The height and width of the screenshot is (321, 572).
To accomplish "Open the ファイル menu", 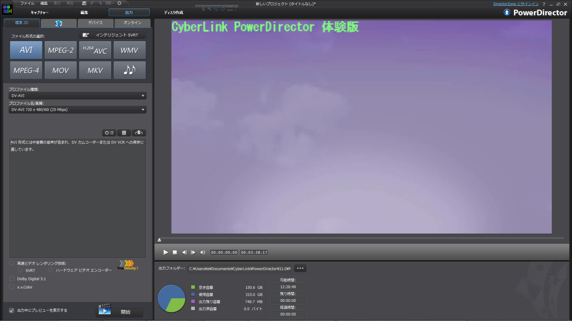I will [27, 3].
